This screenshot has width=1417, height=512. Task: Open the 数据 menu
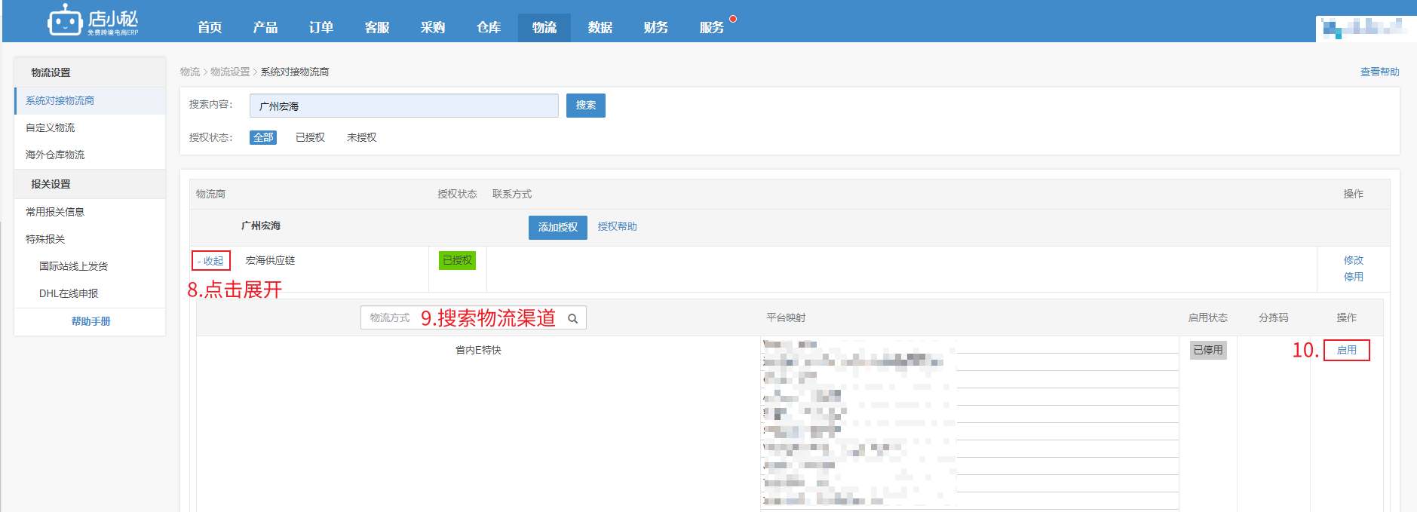pos(600,27)
